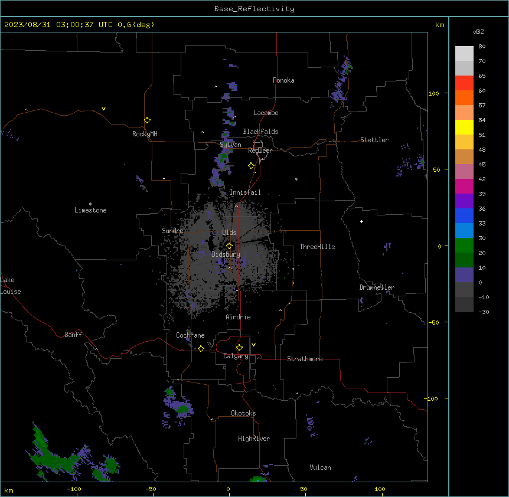Click the yellow v marker east of Calgary diamond

pyautogui.click(x=253, y=345)
